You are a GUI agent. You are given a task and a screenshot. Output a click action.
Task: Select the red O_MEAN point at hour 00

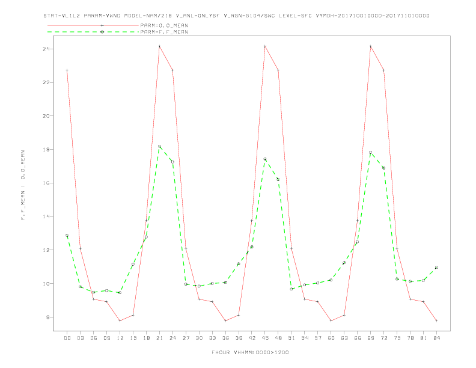pyautogui.click(x=67, y=70)
